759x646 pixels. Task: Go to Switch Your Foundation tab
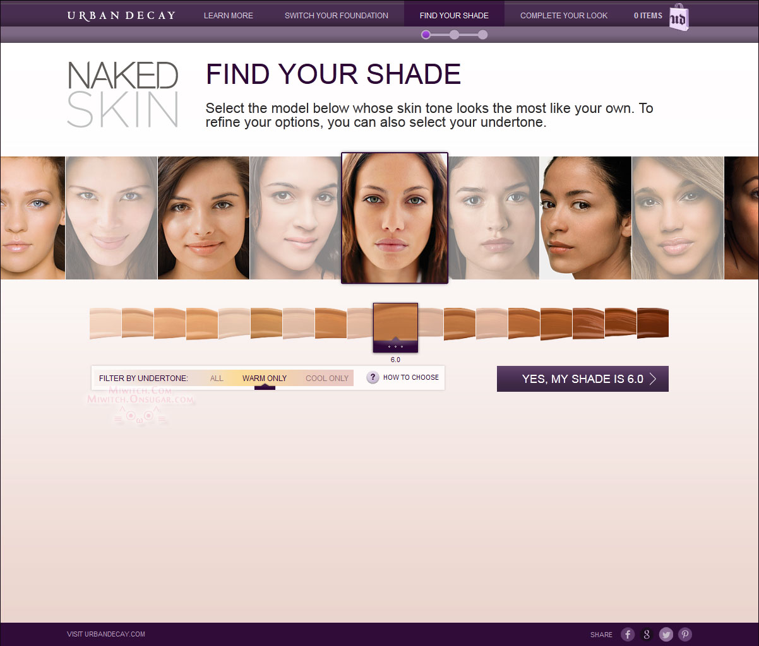337,15
